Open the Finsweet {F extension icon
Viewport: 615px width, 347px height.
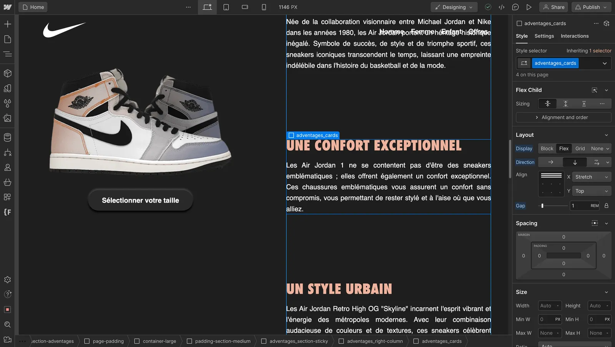click(7, 212)
